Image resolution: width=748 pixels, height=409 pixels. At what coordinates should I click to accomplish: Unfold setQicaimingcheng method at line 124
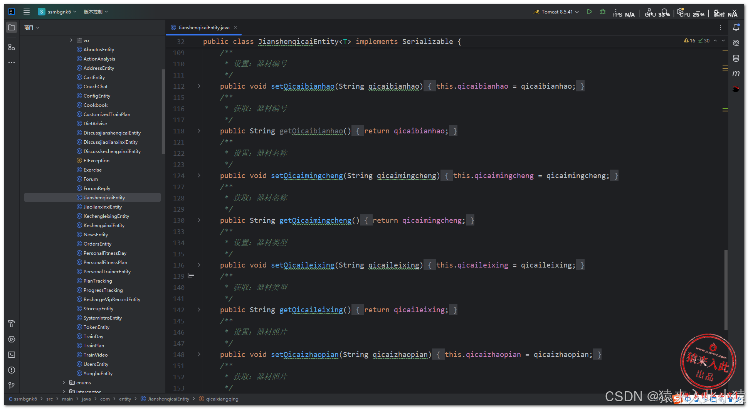(199, 175)
